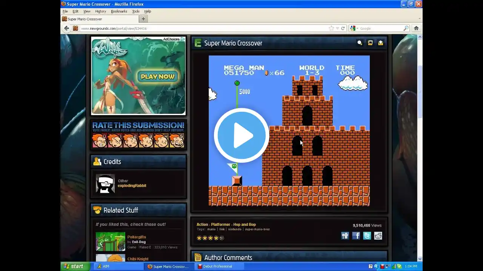The width and height of the screenshot is (483, 271).
Task: Click the yellow upload tray icon above the game
Action: tap(380, 43)
